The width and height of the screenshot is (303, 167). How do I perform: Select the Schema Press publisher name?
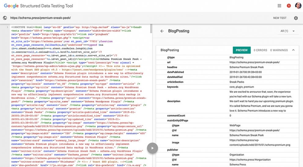(238, 165)
